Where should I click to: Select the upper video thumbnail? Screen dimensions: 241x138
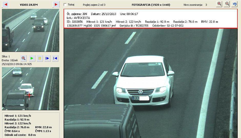coord(31,30)
